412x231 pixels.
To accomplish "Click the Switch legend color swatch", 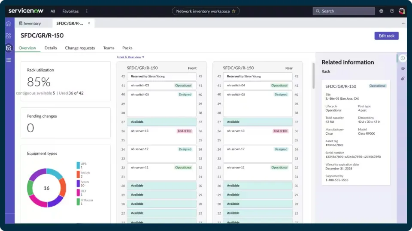I will point(78,175).
